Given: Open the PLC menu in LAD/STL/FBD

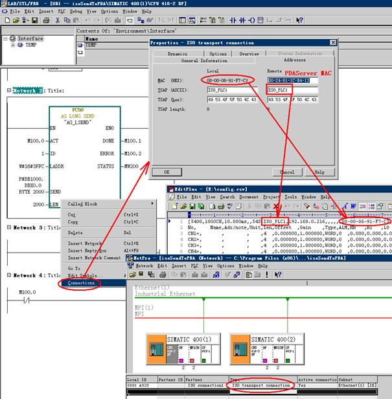Looking at the screenshot, I should click(60, 11).
